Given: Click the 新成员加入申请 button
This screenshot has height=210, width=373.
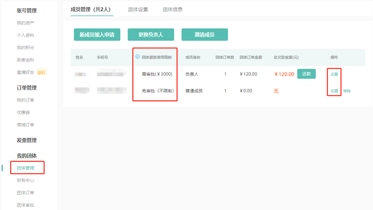Looking at the screenshot, I should pos(97,34).
